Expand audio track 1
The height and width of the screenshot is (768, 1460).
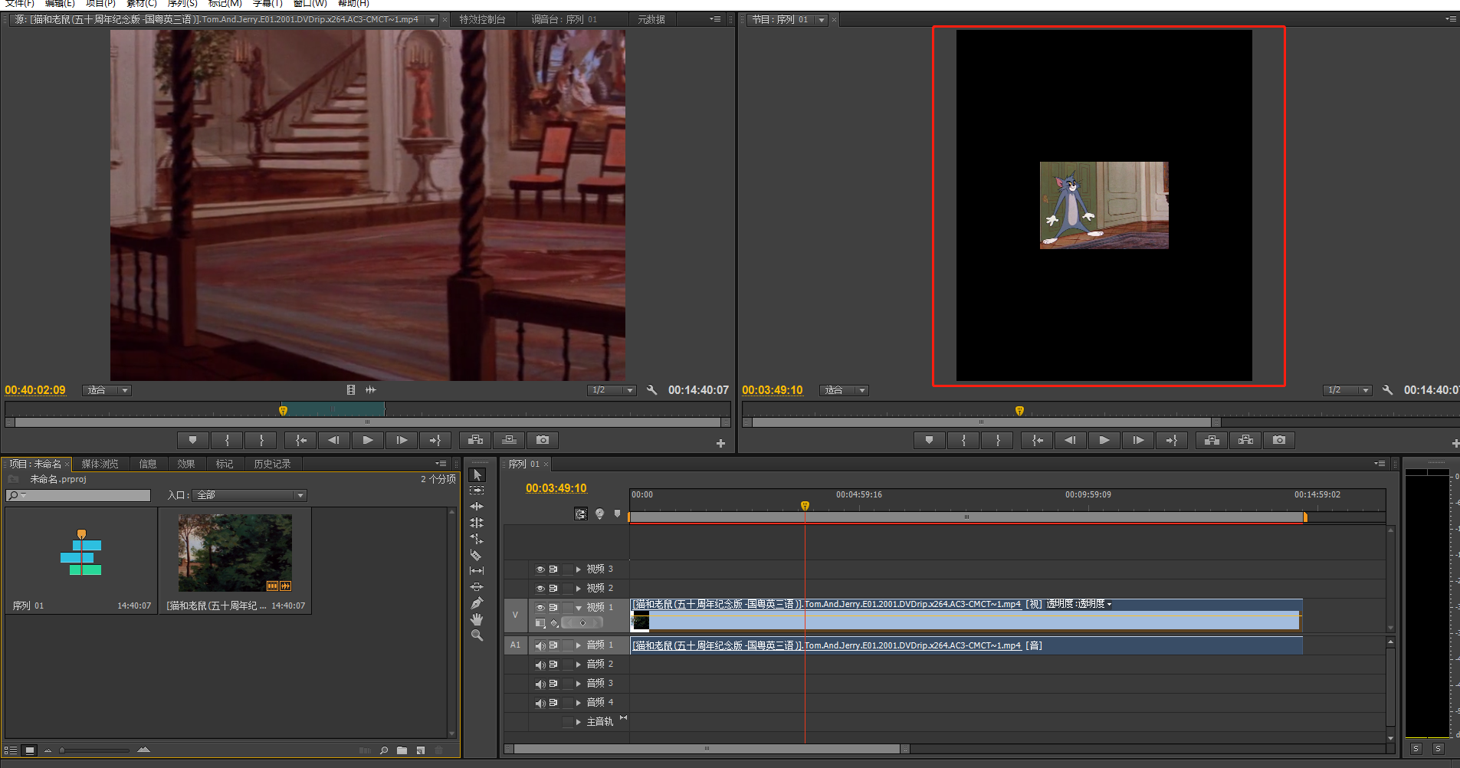point(579,645)
